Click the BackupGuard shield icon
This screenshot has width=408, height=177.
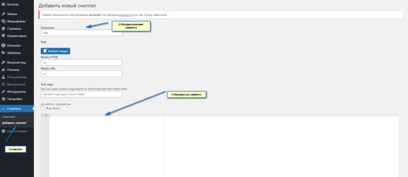[4, 84]
